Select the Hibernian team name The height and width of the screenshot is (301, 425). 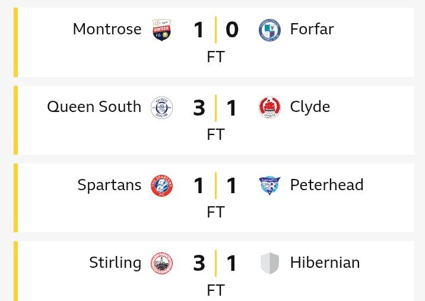pos(325,262)
